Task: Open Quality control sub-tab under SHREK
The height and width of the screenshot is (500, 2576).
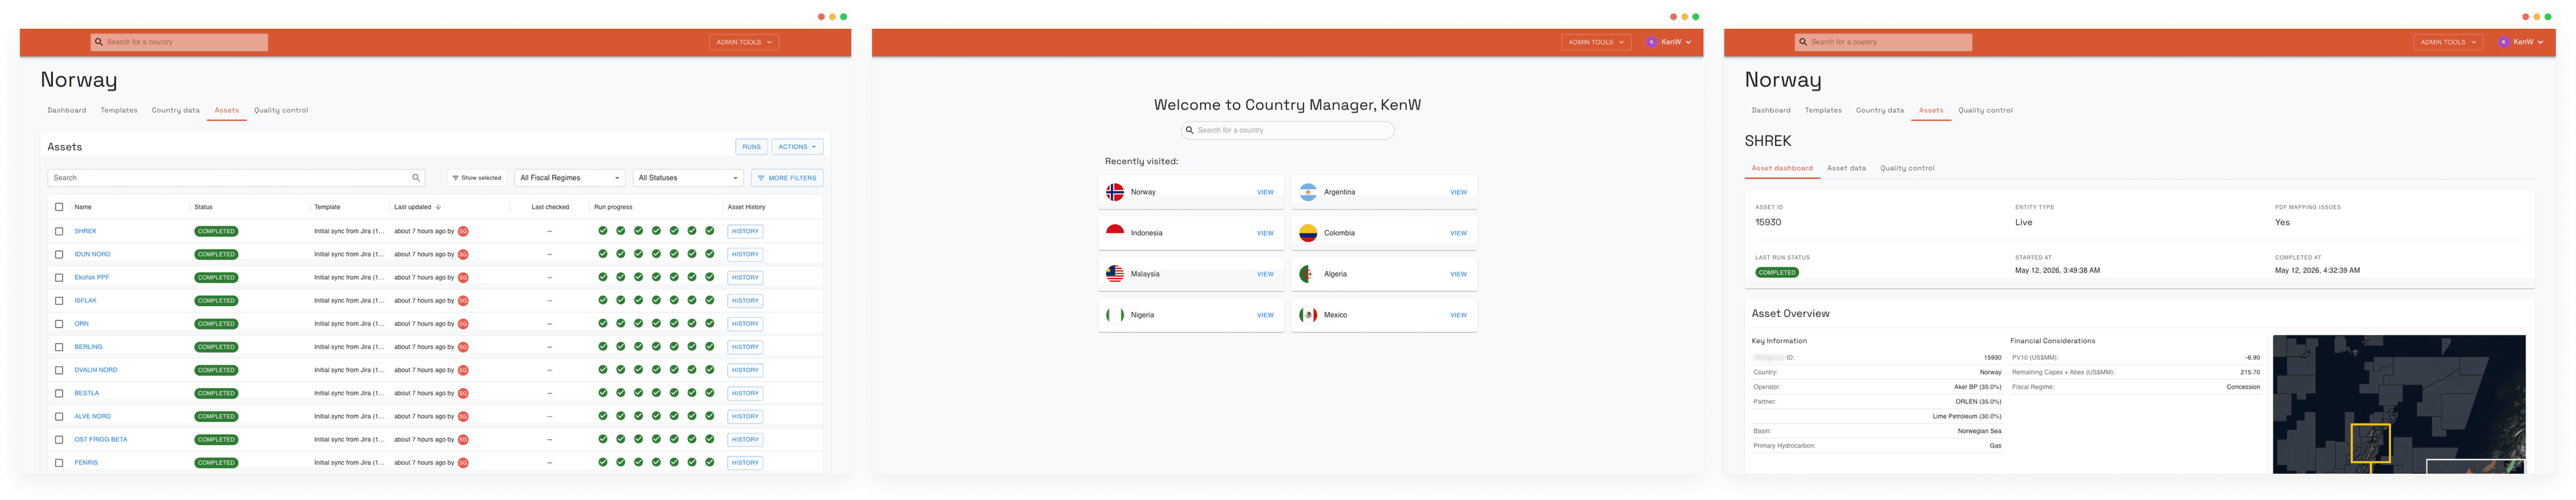Action: (1907, 168)
